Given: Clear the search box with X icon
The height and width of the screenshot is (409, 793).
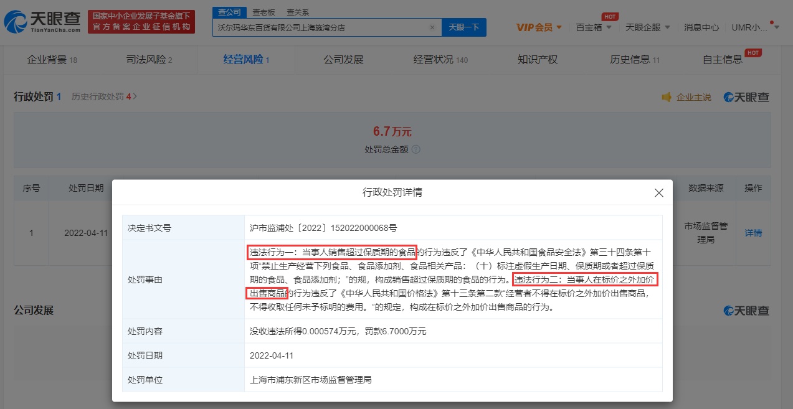Looking at the screenshot, I should click(x=432, y=27).
